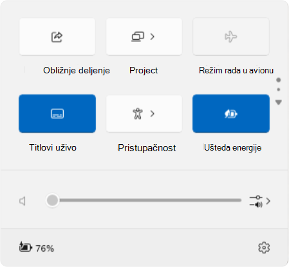
Task: Click the airplane mode plane icon
Action: coord(231,37)
